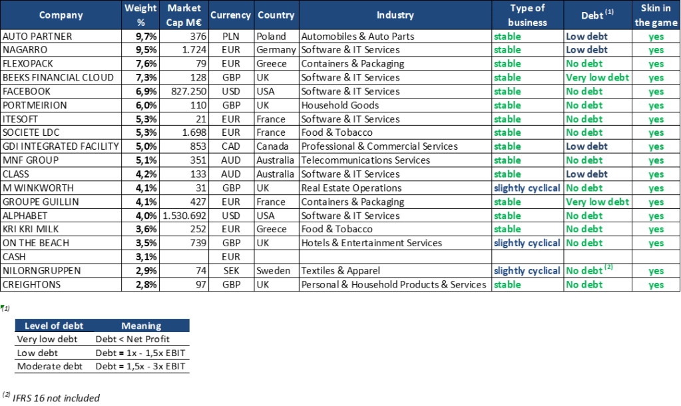Click the Market Cap M€ header

pos(184,15)
